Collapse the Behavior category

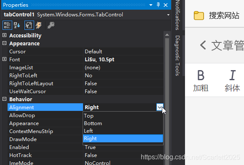pos(5,99)
